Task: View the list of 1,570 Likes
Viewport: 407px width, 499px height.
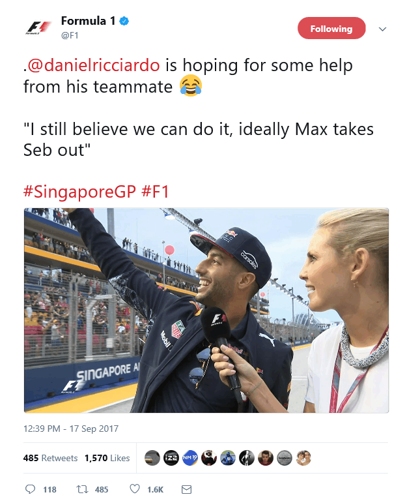Action: tap(107, 458)
